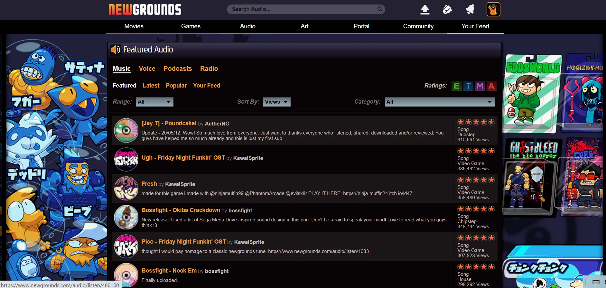This screenshot has height=288, width=606.
Task: Go to the Portal menu
Action: [x=361, y=26]
